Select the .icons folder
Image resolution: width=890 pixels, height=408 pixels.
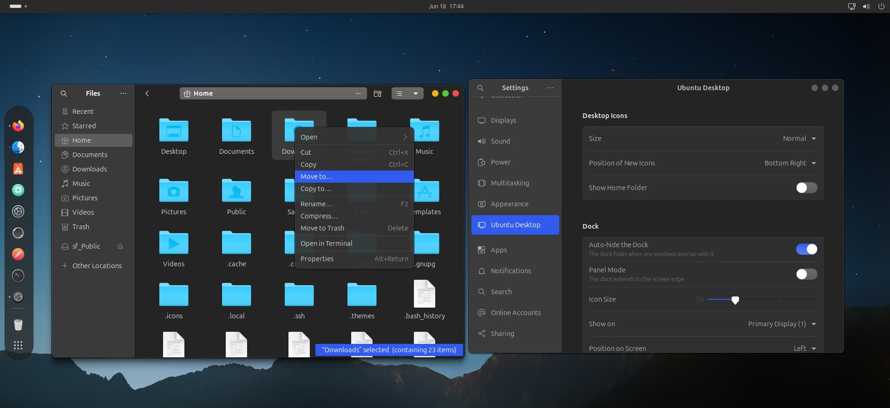(174, 301)
